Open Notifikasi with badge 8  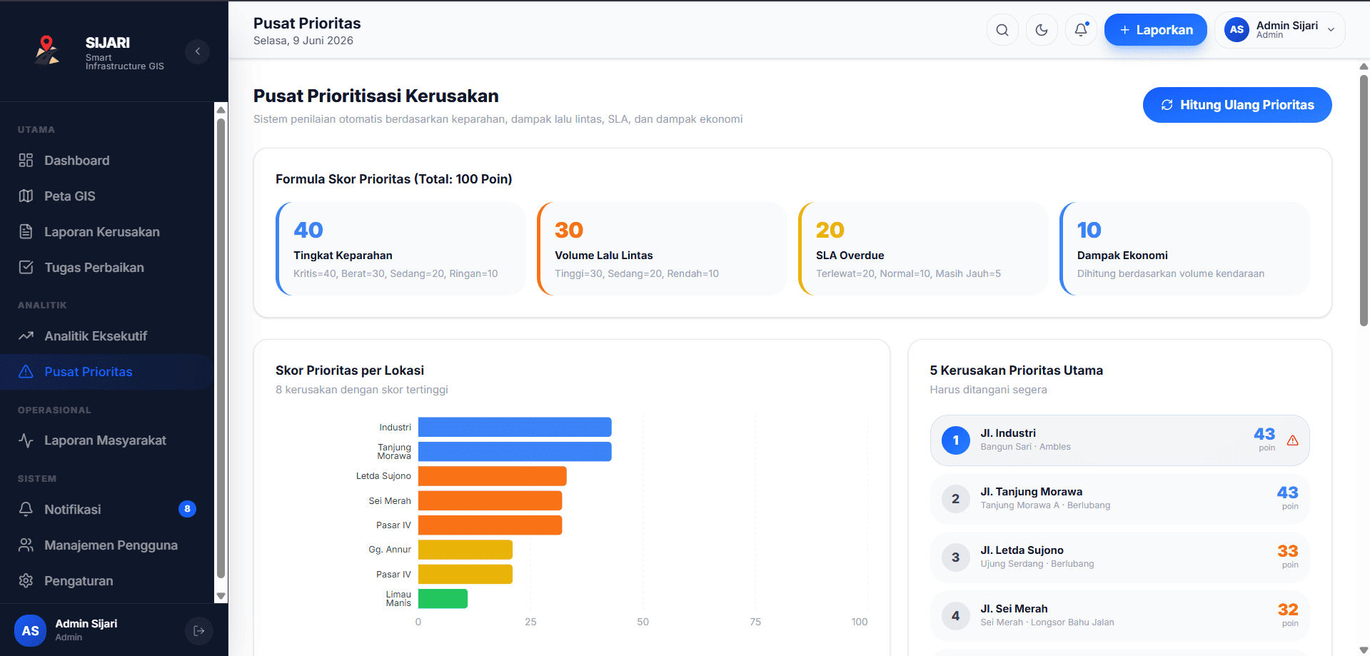107,510
